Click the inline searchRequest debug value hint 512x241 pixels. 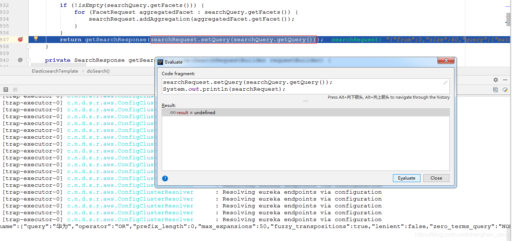tap(421, 40)
